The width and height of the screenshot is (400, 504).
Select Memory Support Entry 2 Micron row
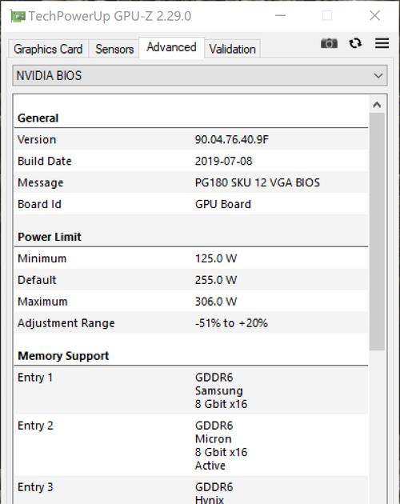pyautogui.click(x=191, y=445)
